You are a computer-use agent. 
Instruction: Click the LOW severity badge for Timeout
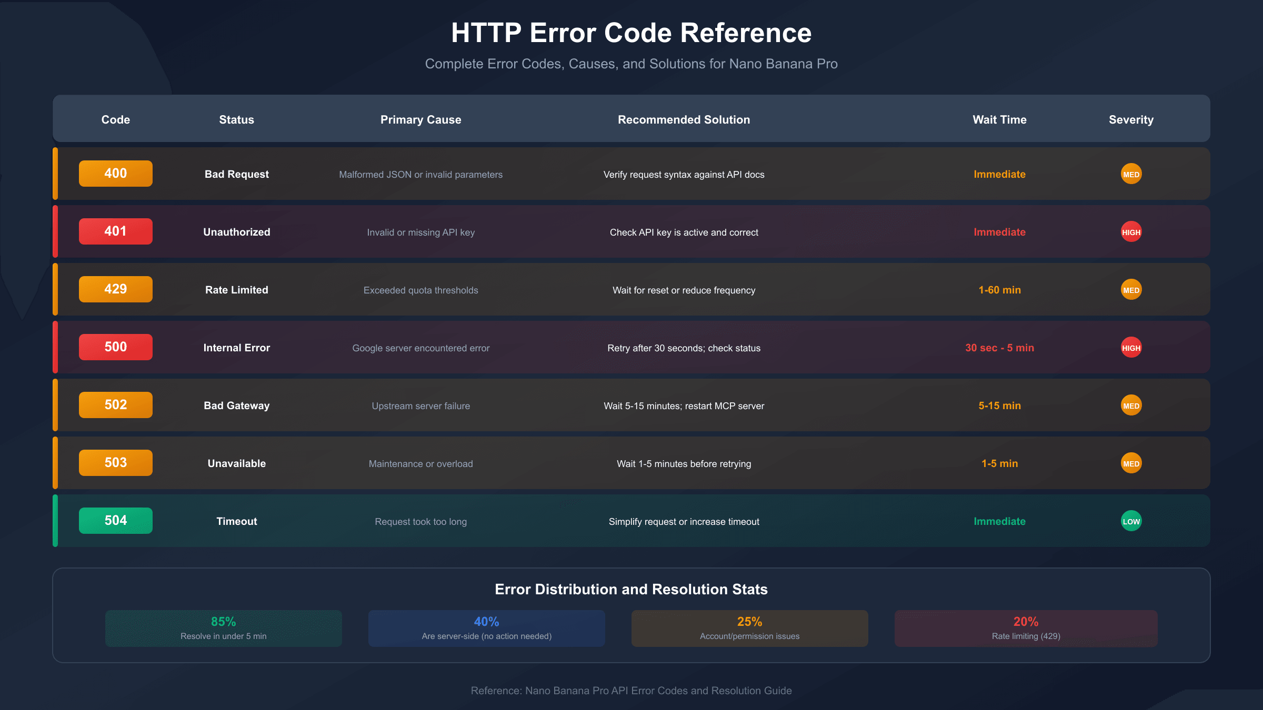click(x=1131, y=521)
